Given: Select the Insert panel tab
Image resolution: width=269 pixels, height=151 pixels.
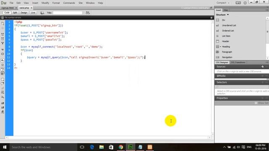Looking at the screenshot, I should tap(219, 10).
